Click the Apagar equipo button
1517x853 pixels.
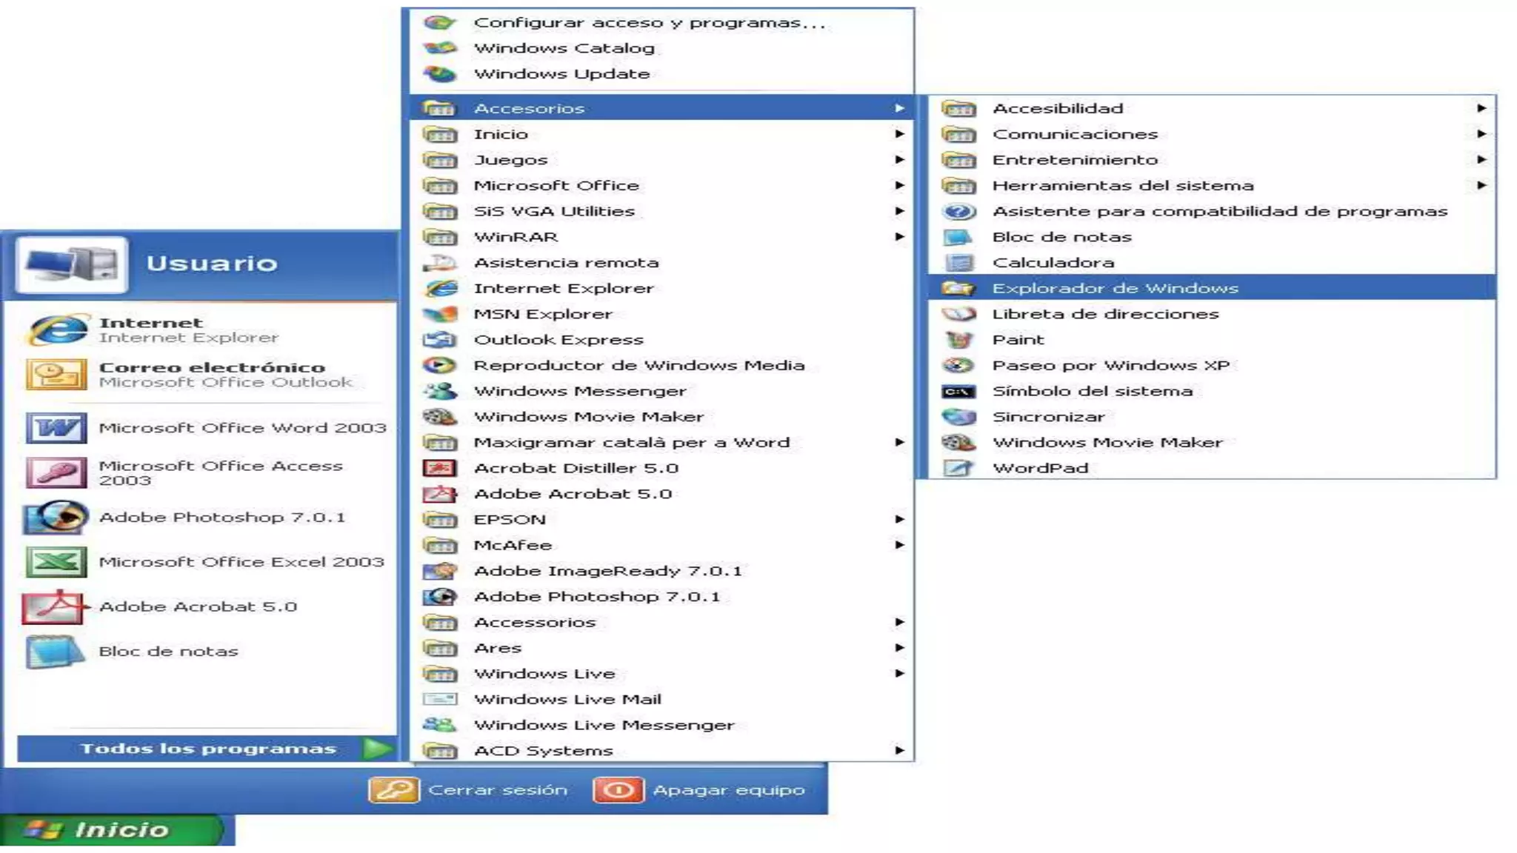point(699,790)
